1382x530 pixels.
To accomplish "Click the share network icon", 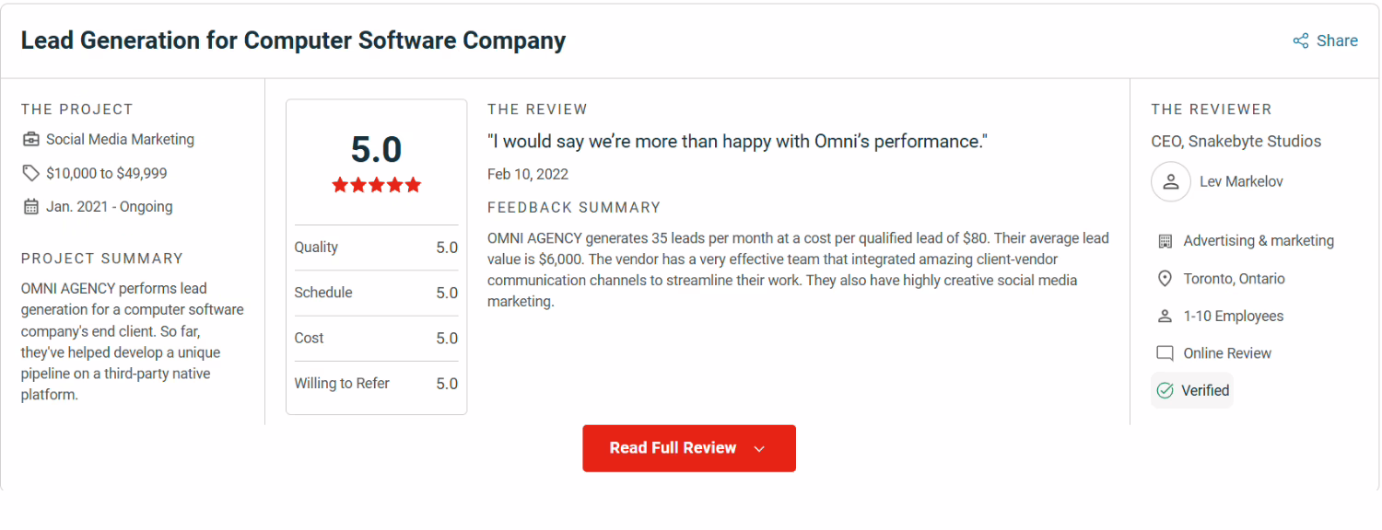I will [x=1301, y=40].
